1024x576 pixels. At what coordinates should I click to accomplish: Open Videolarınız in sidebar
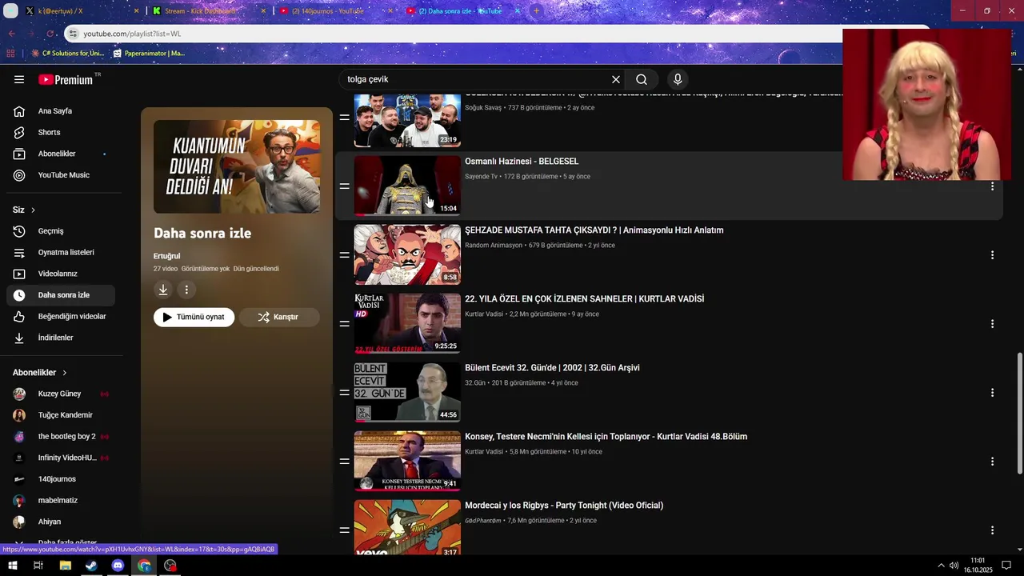tap(61, 274)
